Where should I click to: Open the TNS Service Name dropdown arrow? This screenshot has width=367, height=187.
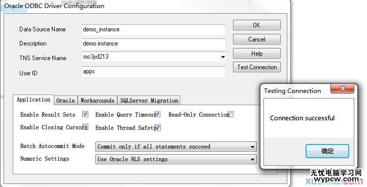coord(223,57)
